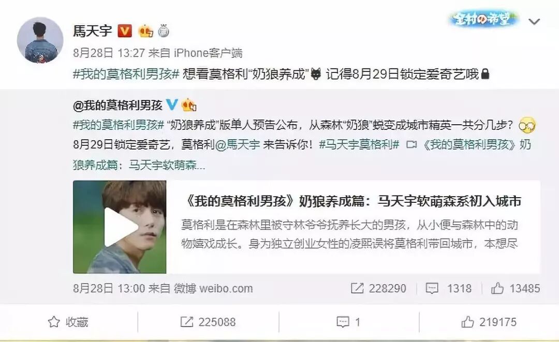Click the membership crown badge beside 馬天宇
Image resolution: width=559 pixels, height=342 pixels.
click(x=146, y=31)
